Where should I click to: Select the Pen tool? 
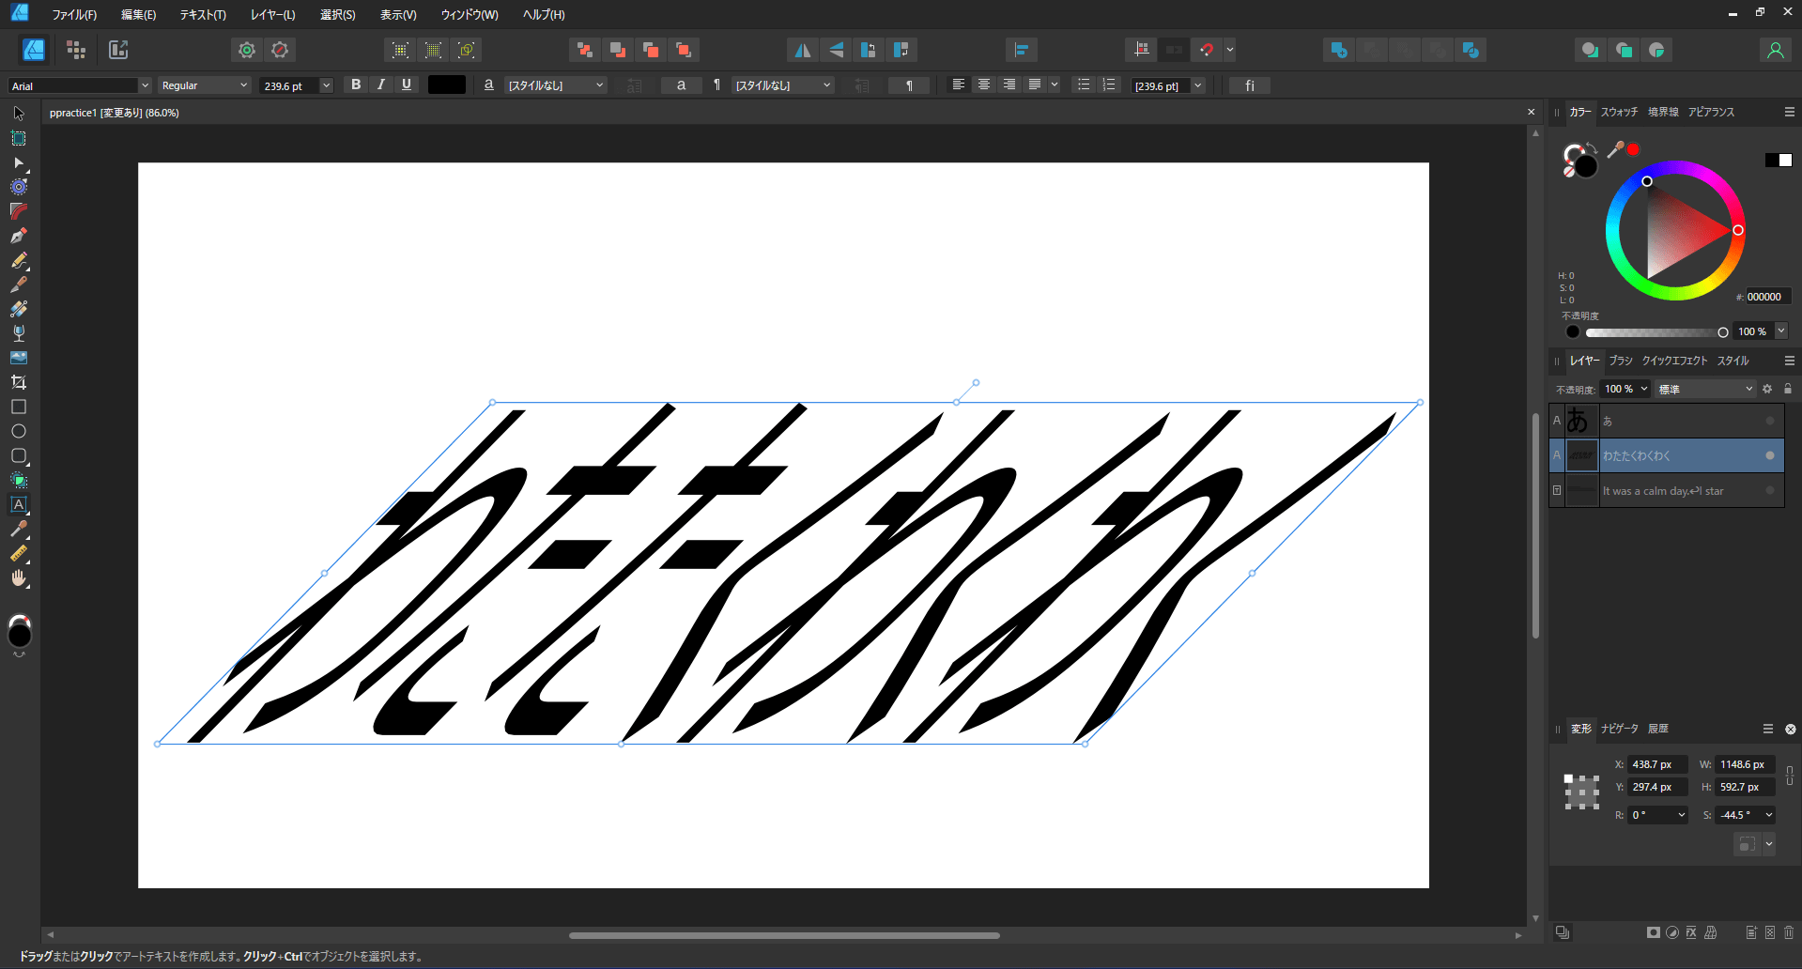19,235
